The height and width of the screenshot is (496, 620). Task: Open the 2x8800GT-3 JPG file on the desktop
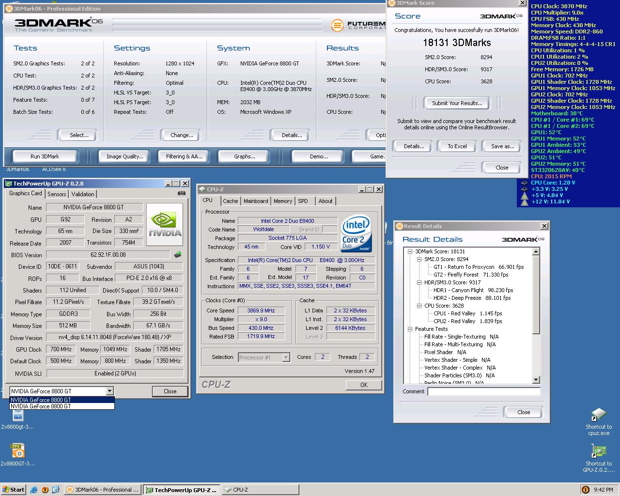coord(18,450)
